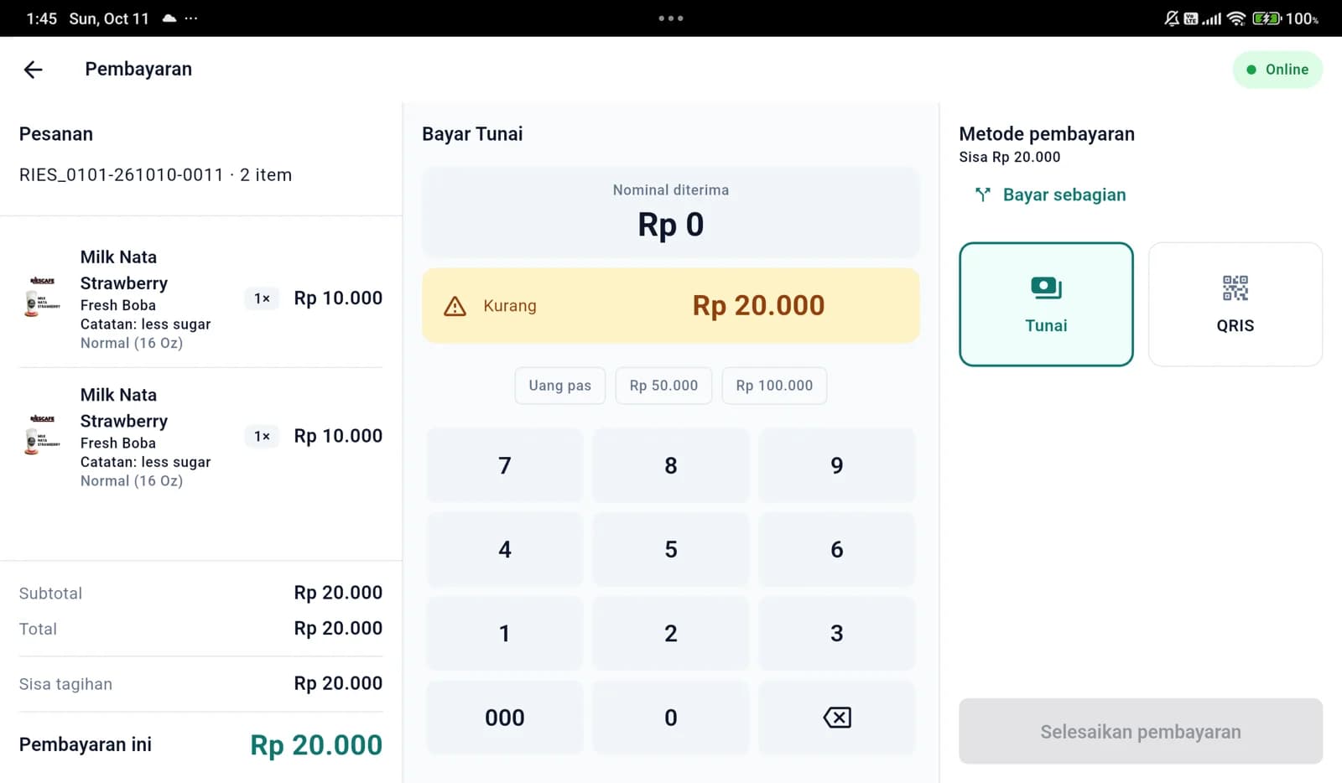
Task: Choose Rp 50.000 quick amount
Action: coord(663,386)
